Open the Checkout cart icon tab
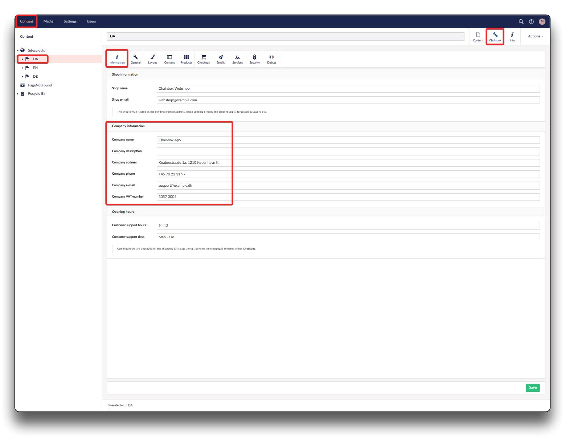565x438 pixels. [x=203, y=59]
